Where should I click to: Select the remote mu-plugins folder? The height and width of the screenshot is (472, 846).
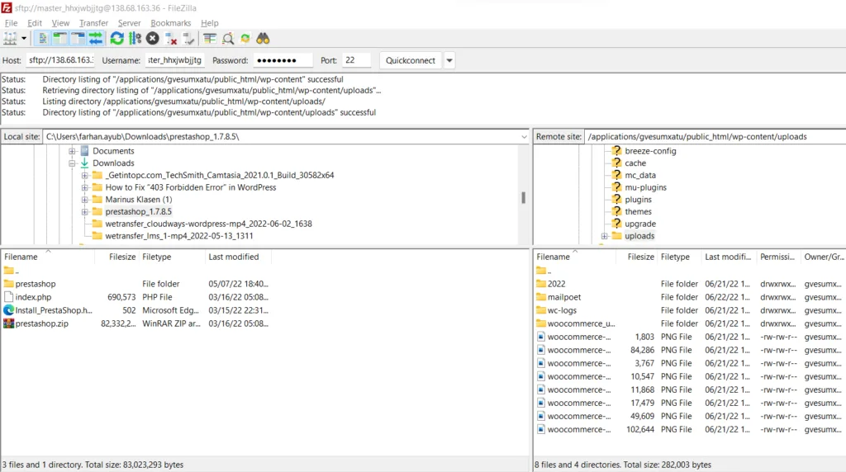point(645,187)
